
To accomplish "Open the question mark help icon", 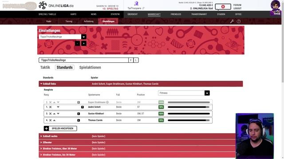I will 239,21.
